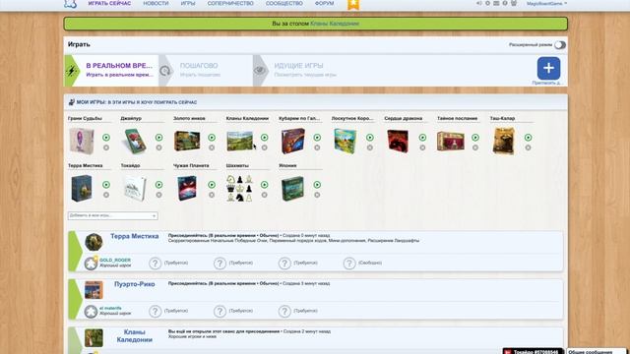Click green play icon for Шахматы
This screenshot has height=354, width=630.
click(264, 185)
